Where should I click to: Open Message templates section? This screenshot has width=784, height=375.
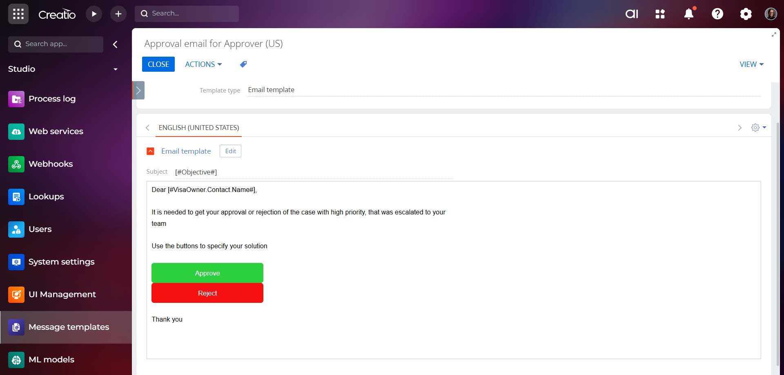coord(66,327)
